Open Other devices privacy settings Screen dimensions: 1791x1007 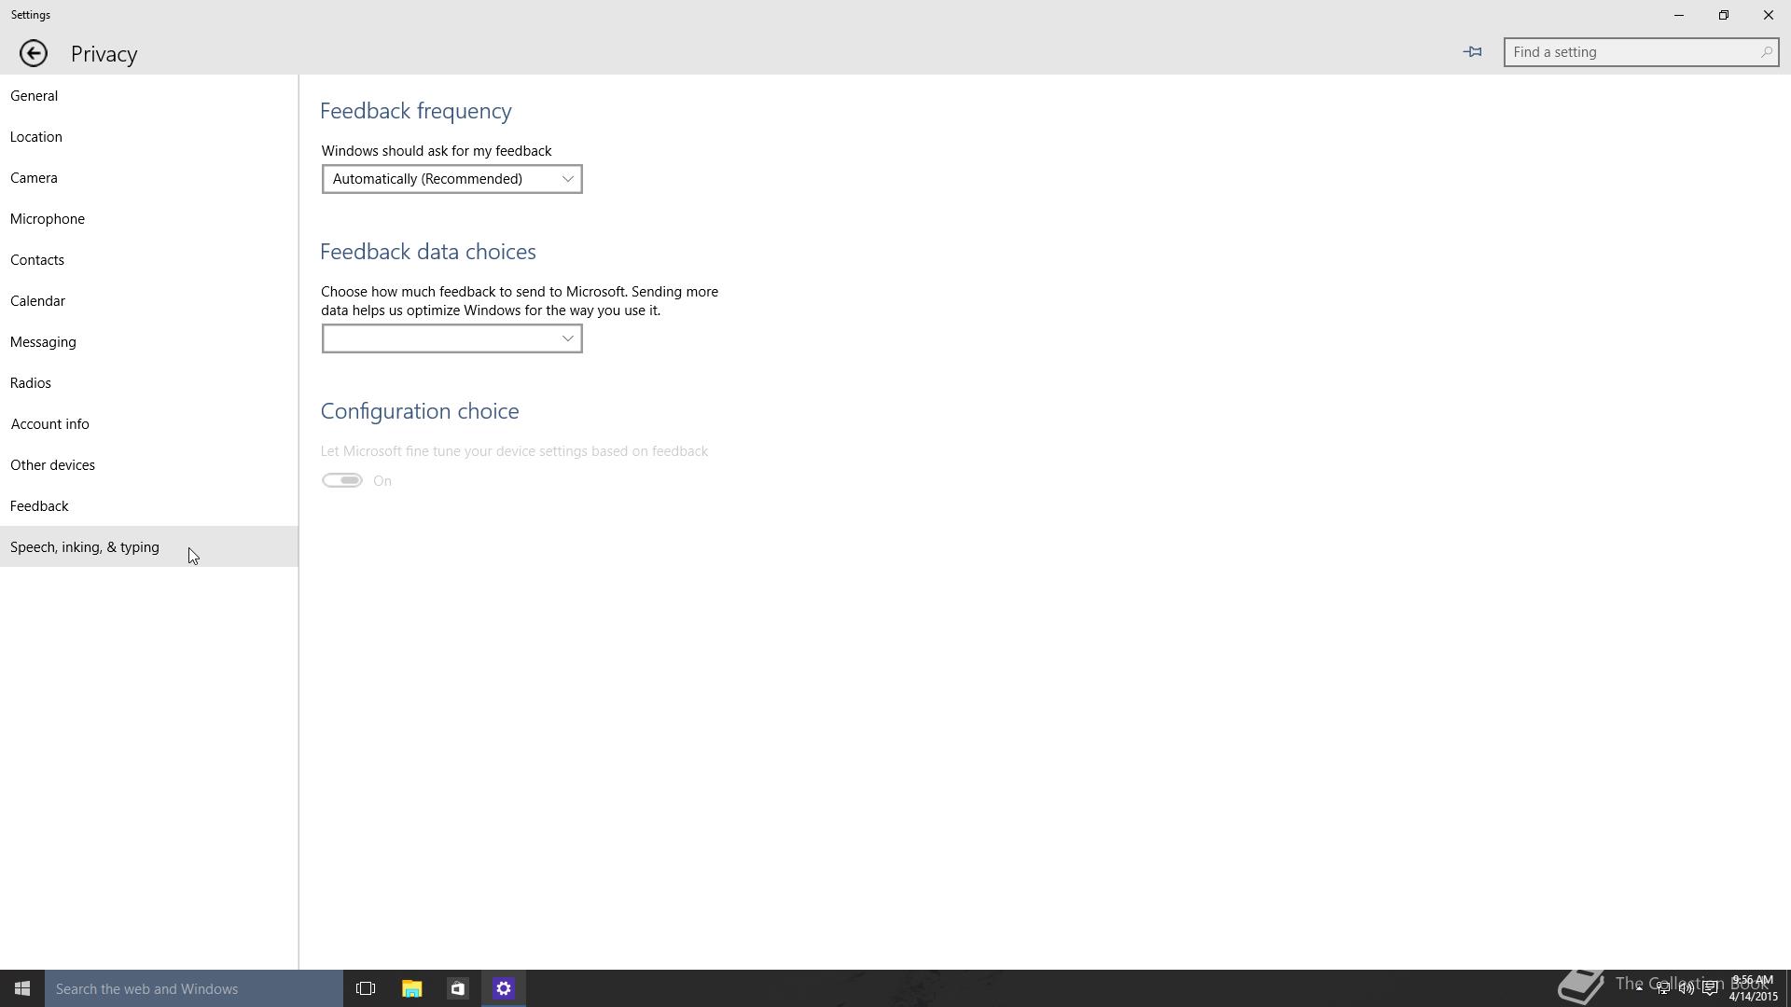tap(149, 465)
